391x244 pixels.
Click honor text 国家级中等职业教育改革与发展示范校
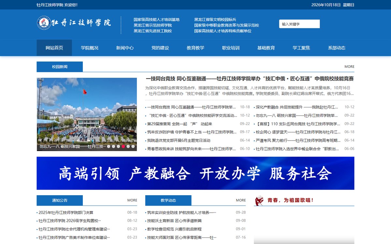[x=226, y=25]
